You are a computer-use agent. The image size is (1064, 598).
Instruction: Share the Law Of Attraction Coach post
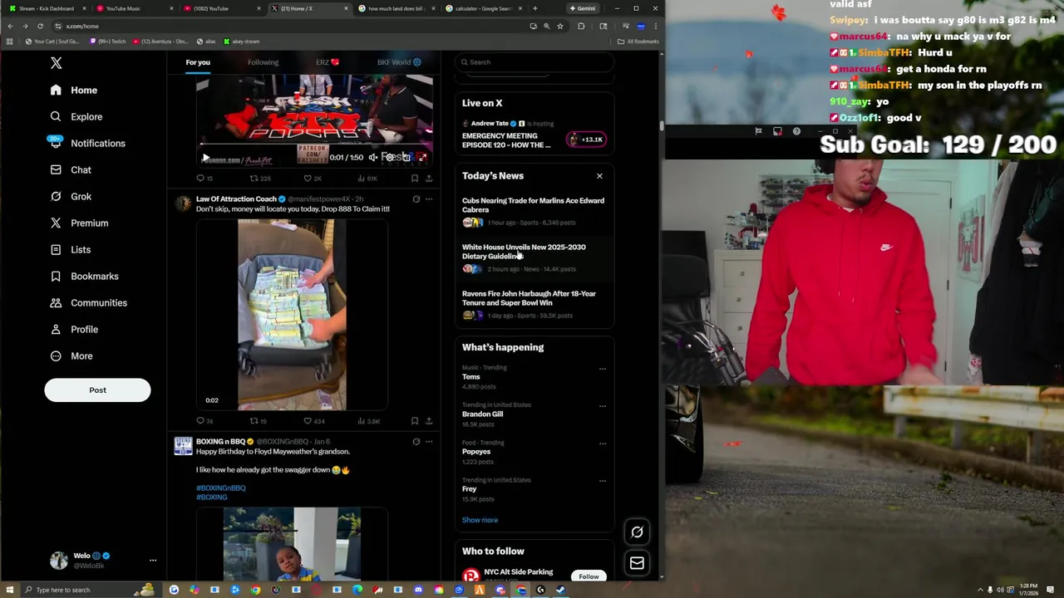(x=429, y=421)
